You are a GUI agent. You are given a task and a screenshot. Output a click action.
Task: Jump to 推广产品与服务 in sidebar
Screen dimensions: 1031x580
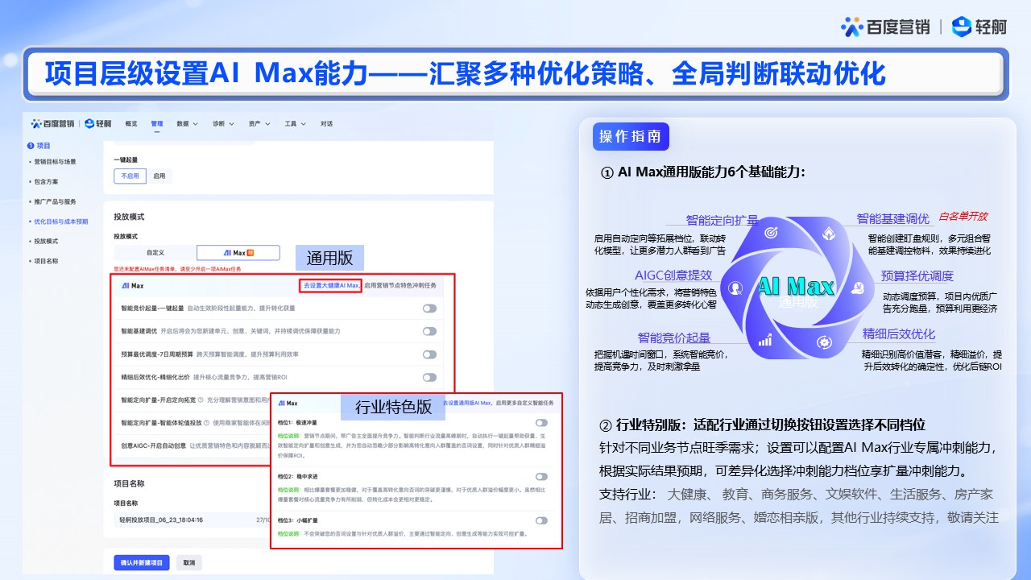pyautogui.click(x=55, y=201)
